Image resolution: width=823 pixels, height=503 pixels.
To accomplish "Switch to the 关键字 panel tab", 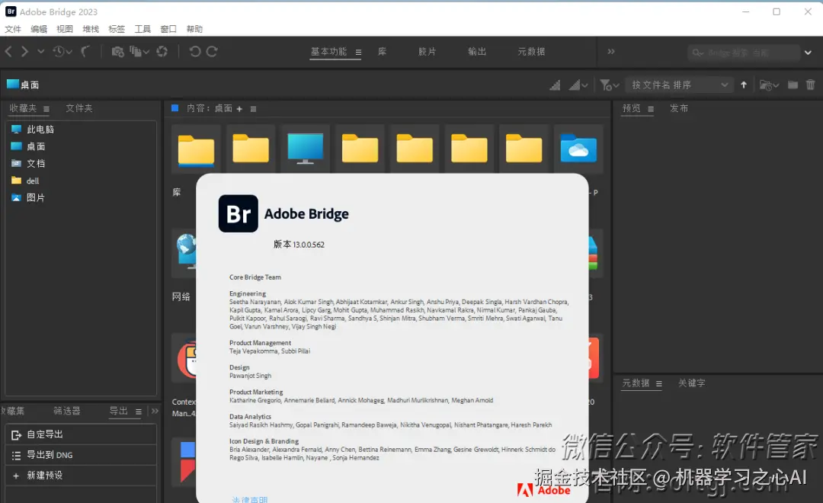I will pos(692,383).
